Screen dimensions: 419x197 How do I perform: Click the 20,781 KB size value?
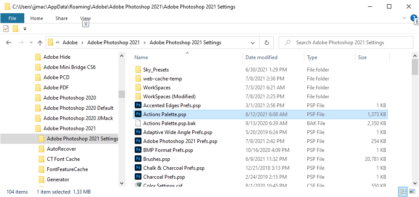tap(376, 159)
